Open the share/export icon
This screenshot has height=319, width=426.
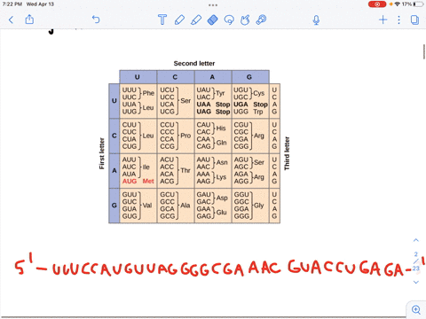(x=29, y=19)
